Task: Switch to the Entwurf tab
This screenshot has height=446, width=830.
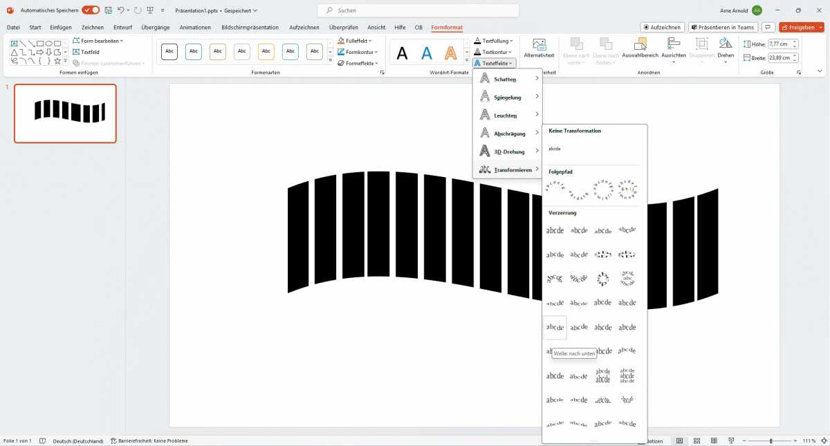Action: pyautogui.click(x=122, y=27)
